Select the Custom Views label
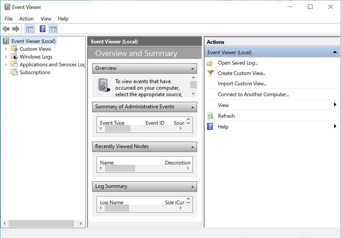Image resolution: width=341 pixels, height=238 pixels. [x=35, y=49]
